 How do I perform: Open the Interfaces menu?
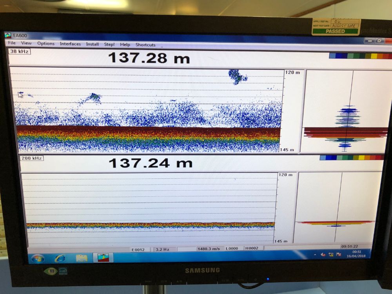coord(70,44)
